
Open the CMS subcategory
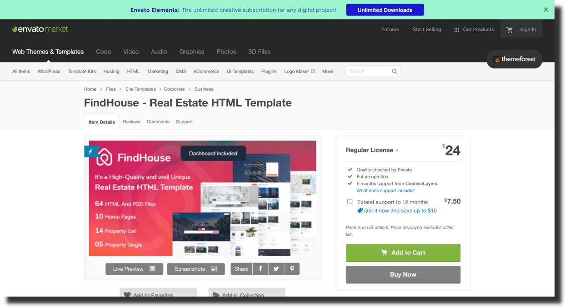(181, 71)
